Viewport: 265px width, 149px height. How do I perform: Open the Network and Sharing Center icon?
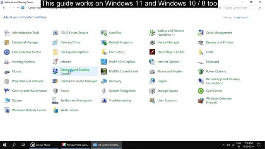pyautogui.click(x=55, y=72)
